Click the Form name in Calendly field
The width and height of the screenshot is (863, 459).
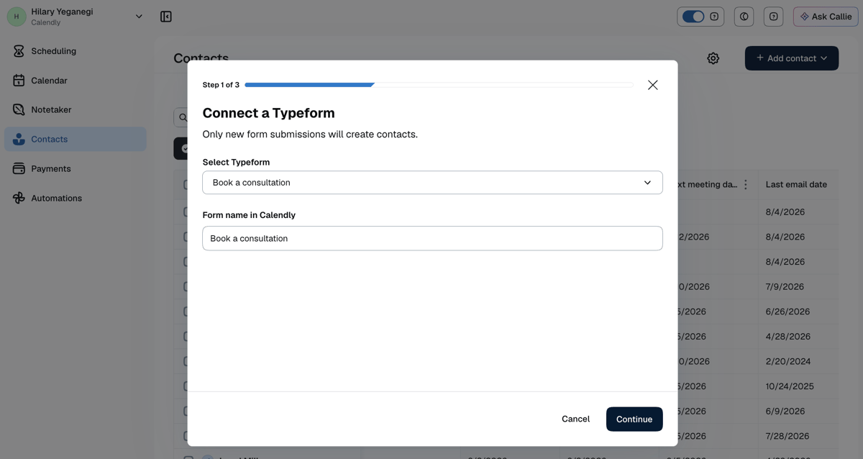432,238
